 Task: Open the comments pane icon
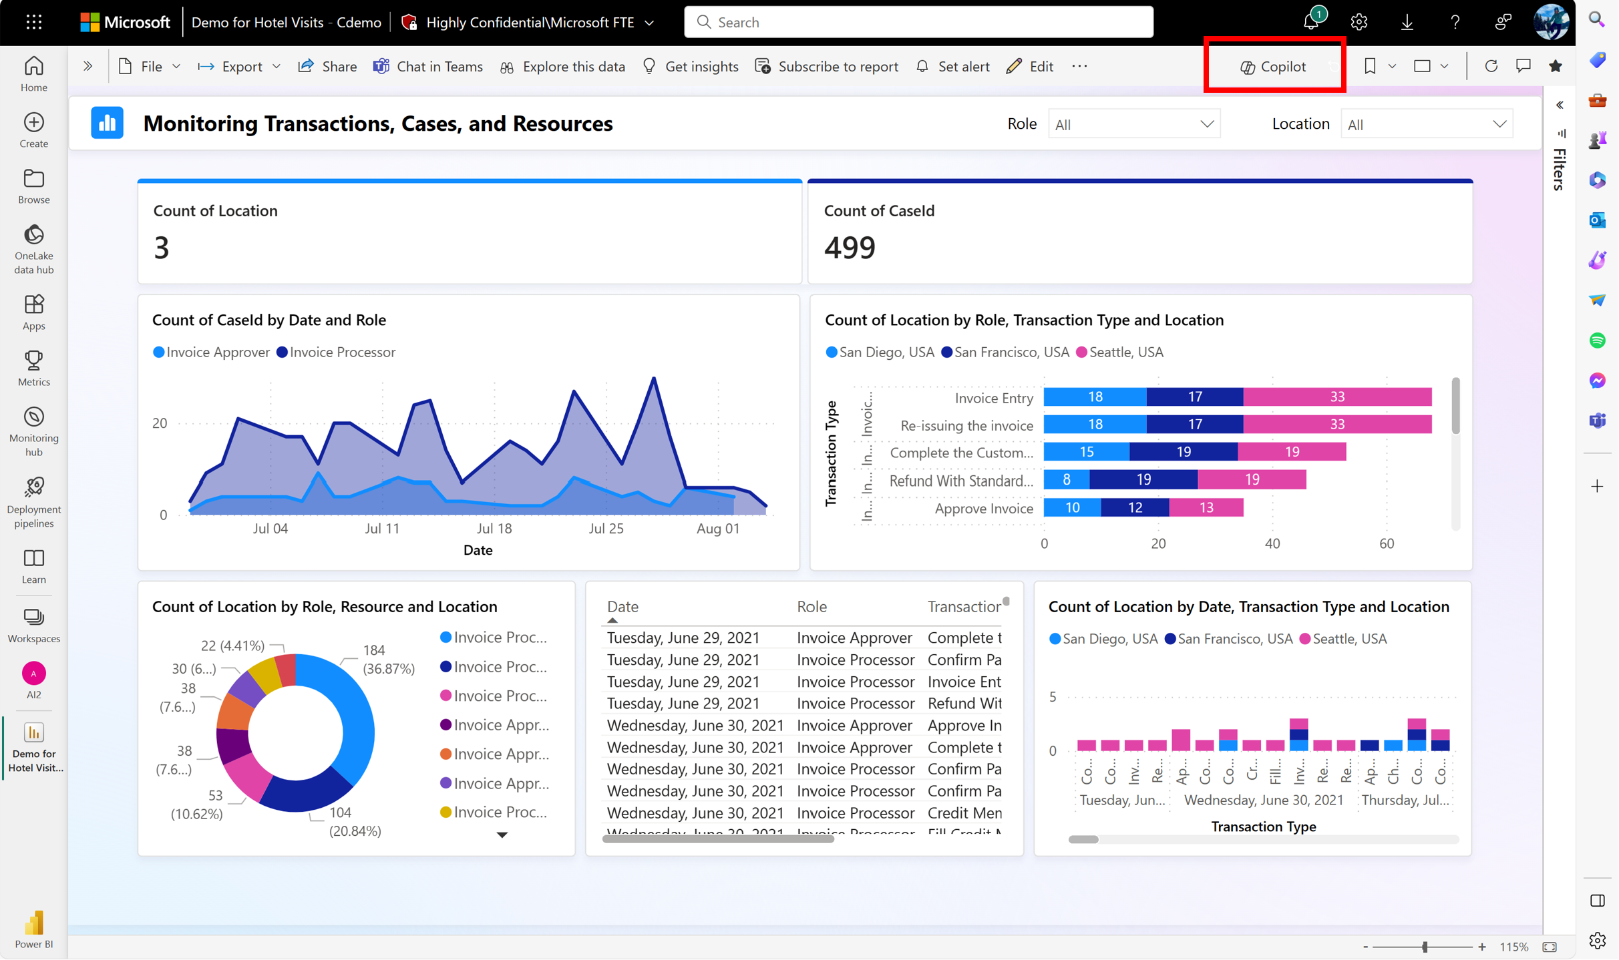(x=1523, y=66)
